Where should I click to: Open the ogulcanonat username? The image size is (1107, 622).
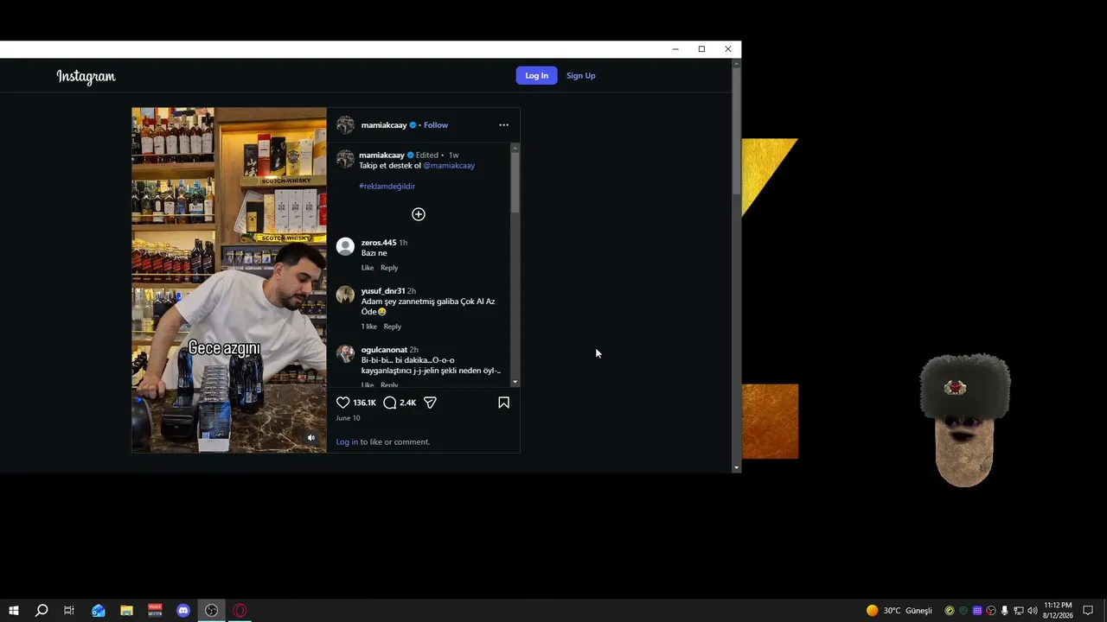point(384,350)
